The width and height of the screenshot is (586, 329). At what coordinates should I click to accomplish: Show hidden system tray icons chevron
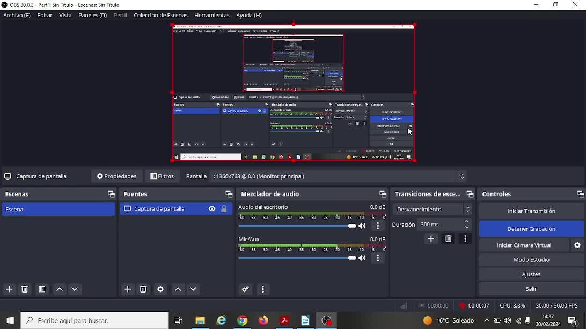pos(487,320)
